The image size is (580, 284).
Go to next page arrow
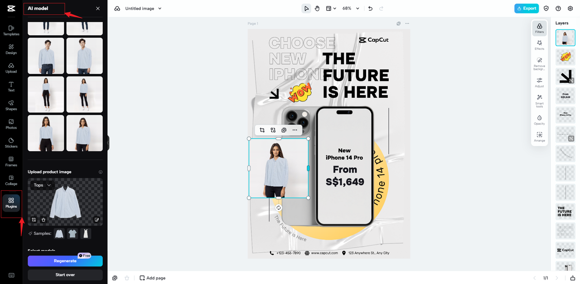(557, 278)
